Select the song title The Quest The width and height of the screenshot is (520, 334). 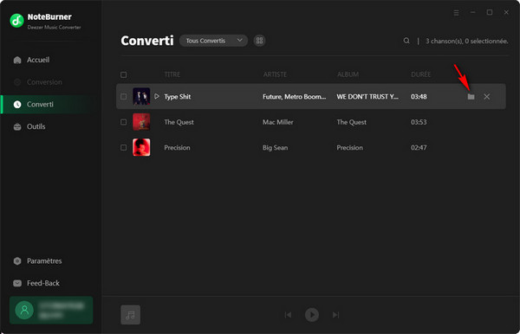pyautogui.click(x=179, y=122)
